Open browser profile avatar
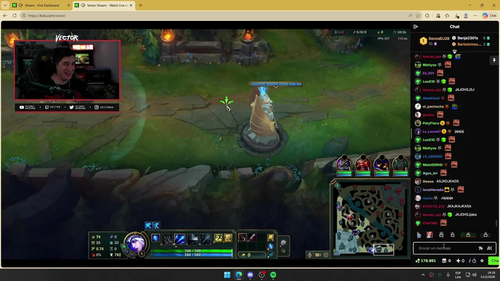The image size is (500, 281). tap(466, 16)
